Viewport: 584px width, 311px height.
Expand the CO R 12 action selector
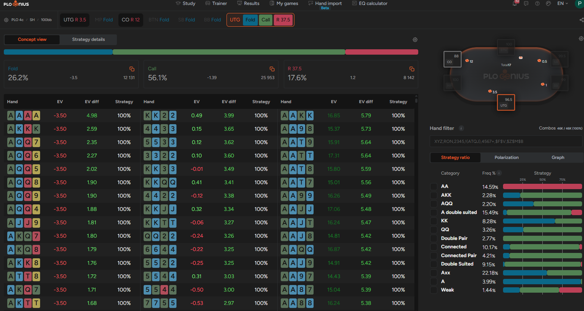tap(131, 20)
